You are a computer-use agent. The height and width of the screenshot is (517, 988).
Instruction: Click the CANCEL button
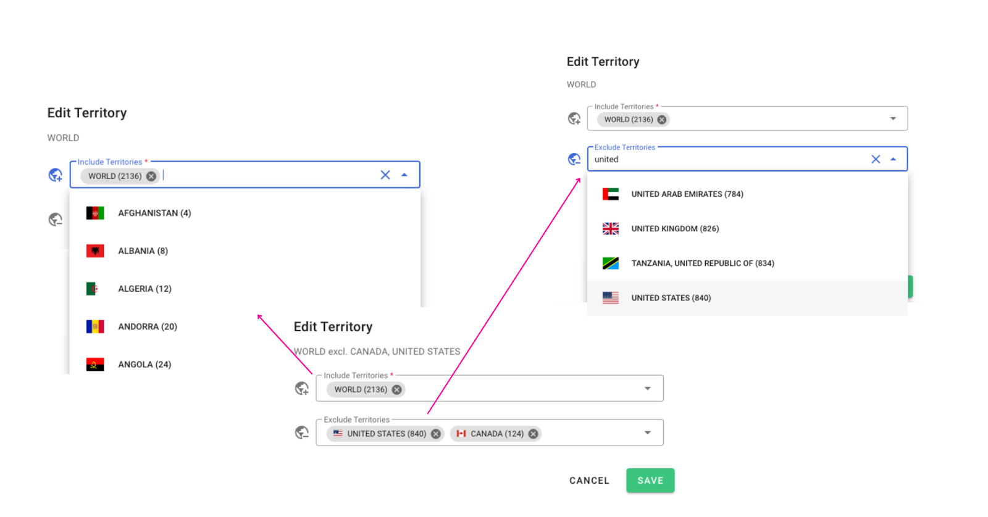[x=589, y=481]
